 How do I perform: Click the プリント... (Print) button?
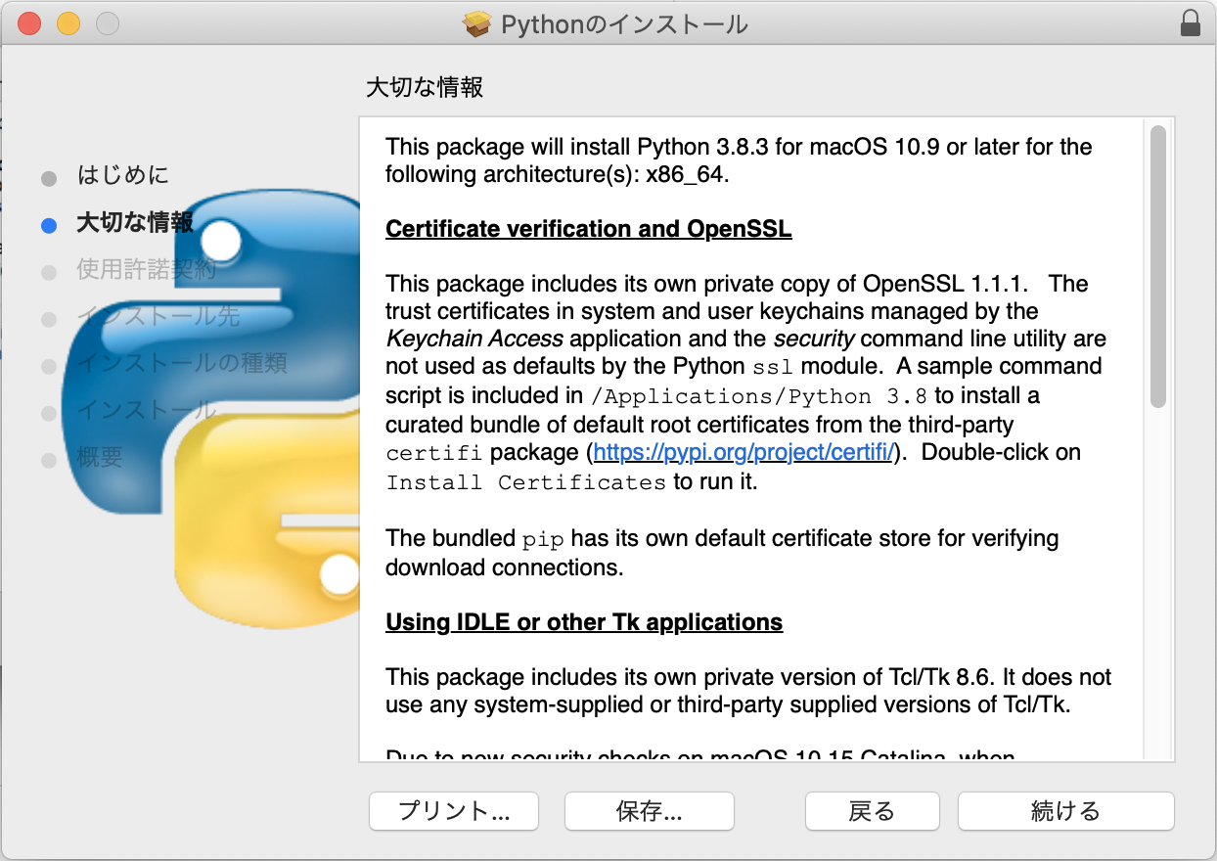(x=453, y=811)
